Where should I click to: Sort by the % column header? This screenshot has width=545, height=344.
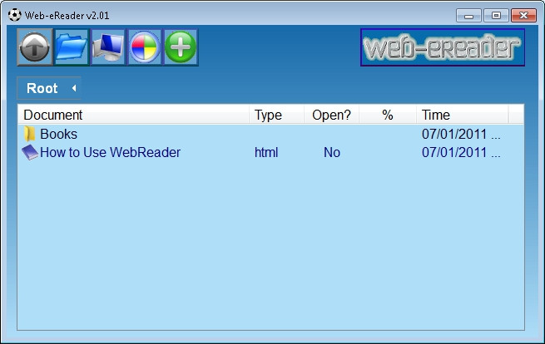point(388,115)
